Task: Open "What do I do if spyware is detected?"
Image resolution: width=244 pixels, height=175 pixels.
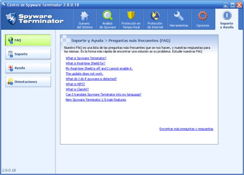Action: [91, 79]
